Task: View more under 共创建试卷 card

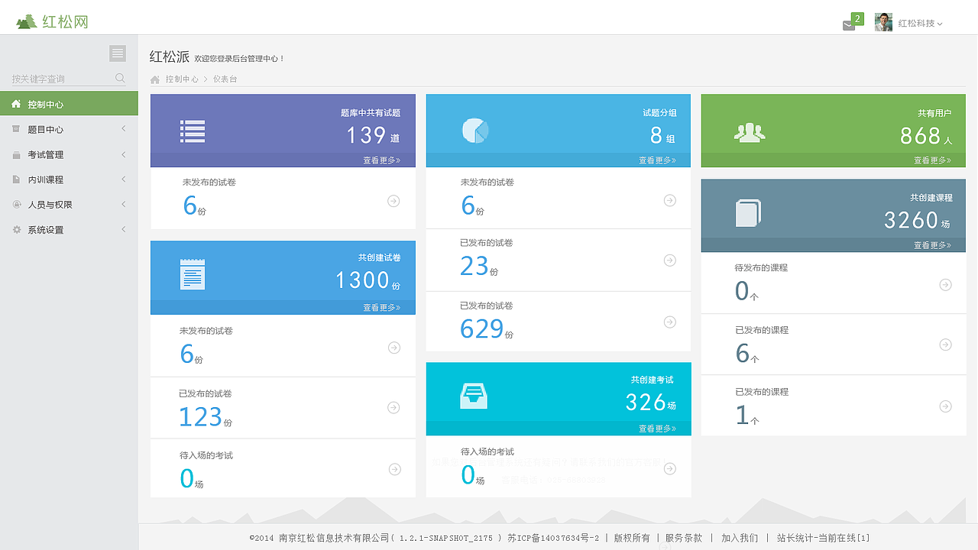Action: click(x=381, y=308)
